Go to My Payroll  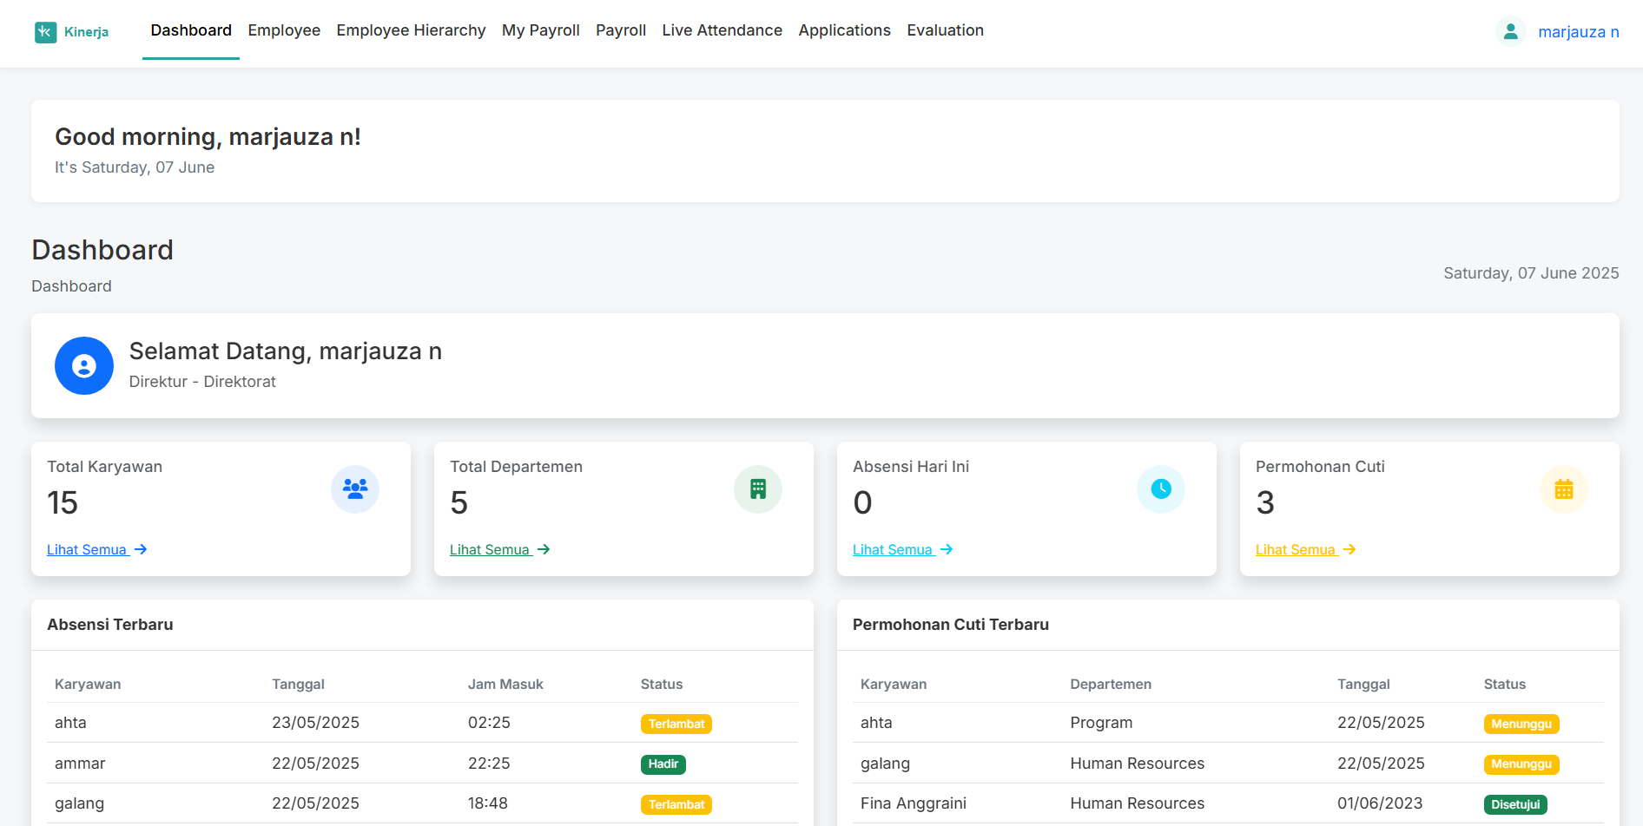click(x=540, y=30)
